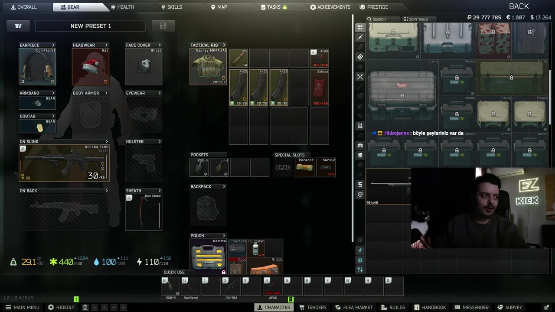Select the RD-704 rifle on sling
The height and width of the screenshot is (312, 555).
click(x=64, y=163)
